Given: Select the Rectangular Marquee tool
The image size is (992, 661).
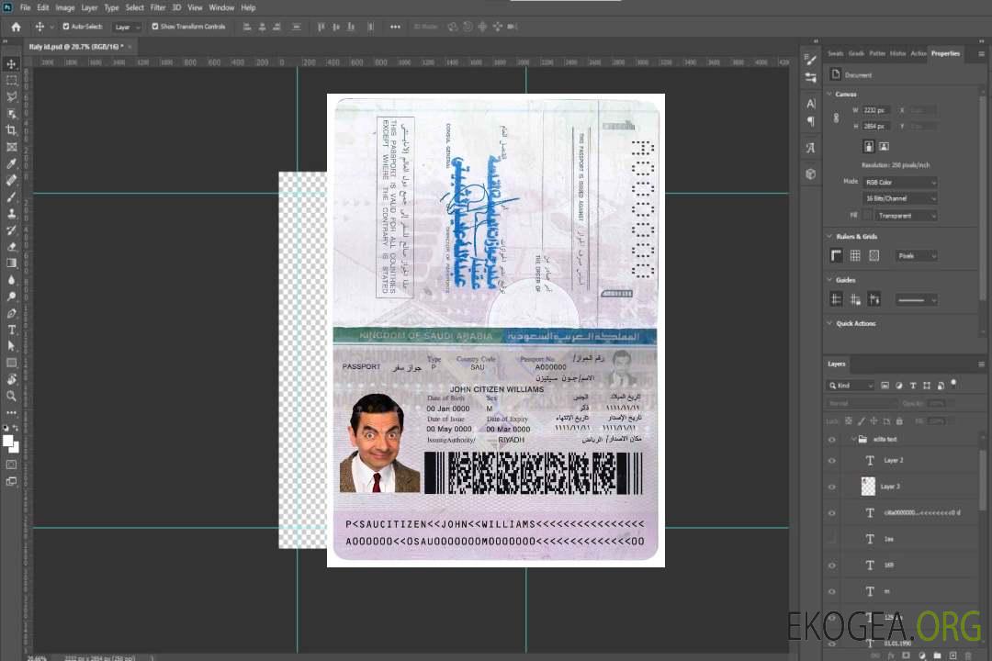Looking at the screenshot, I should click(x=11, y=81).
